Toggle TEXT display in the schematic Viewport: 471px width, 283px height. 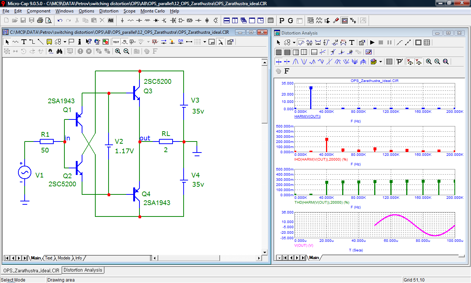(116, 42)
